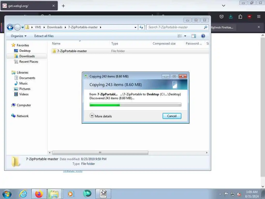Select the 7-ZipPortable-master folder row
The image size is (265, 199).
point(130,51)
